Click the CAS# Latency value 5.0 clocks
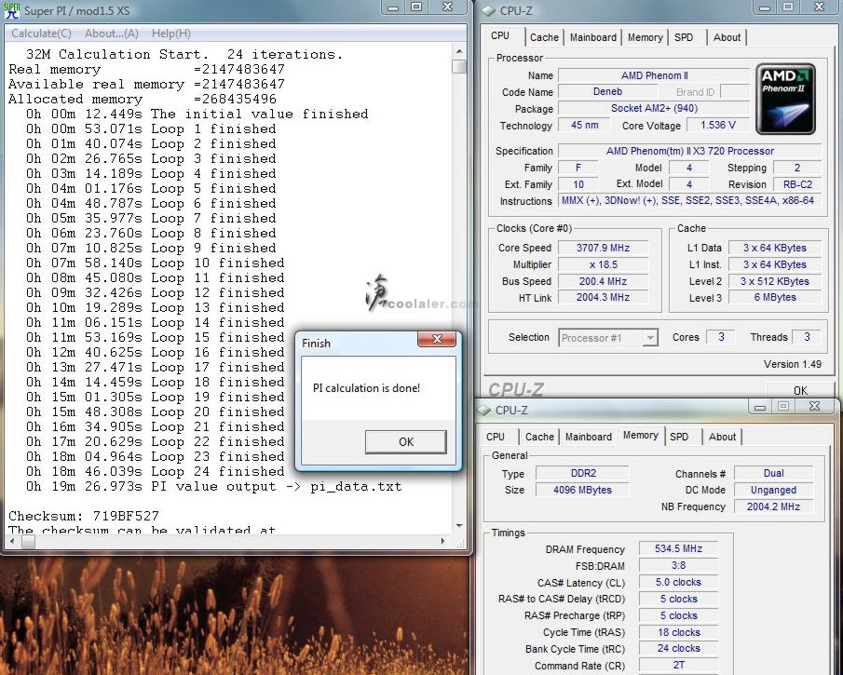The height and width of the screenshot is (675, 843). (678, 582)
